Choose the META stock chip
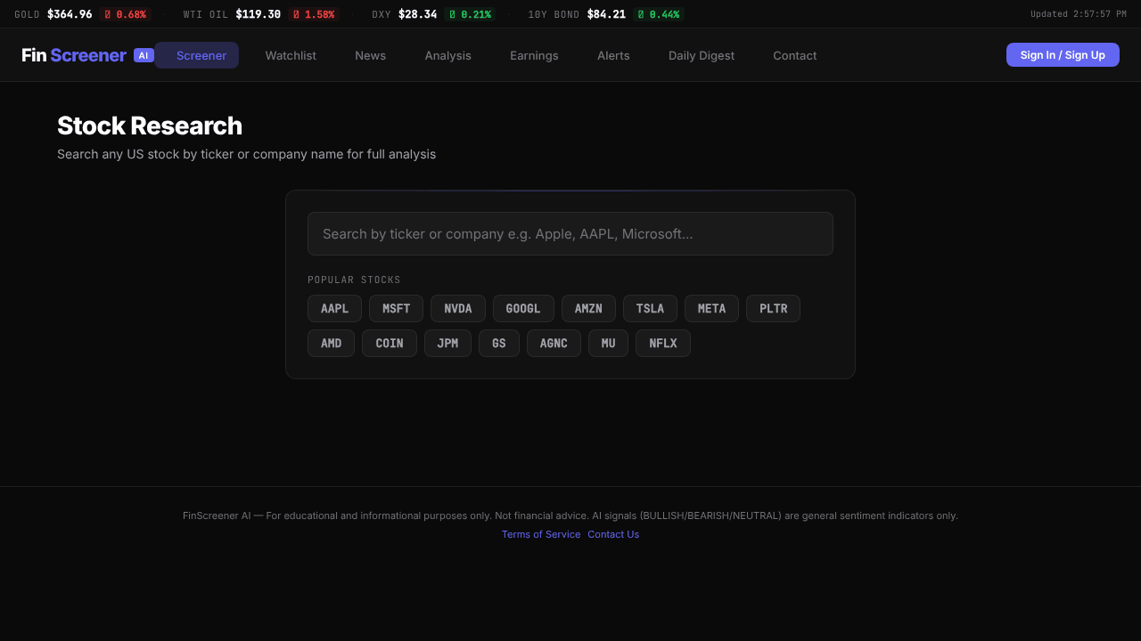Screen dimensions: 1141x641 click(711, 308)
